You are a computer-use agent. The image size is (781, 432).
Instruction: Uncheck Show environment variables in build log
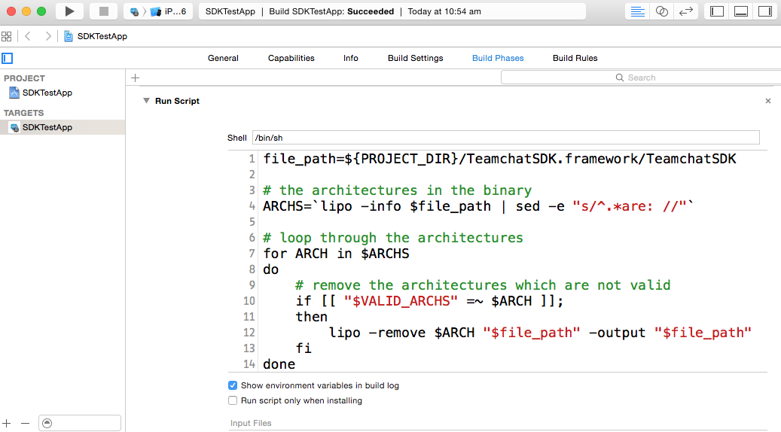(x=233, y=385)
